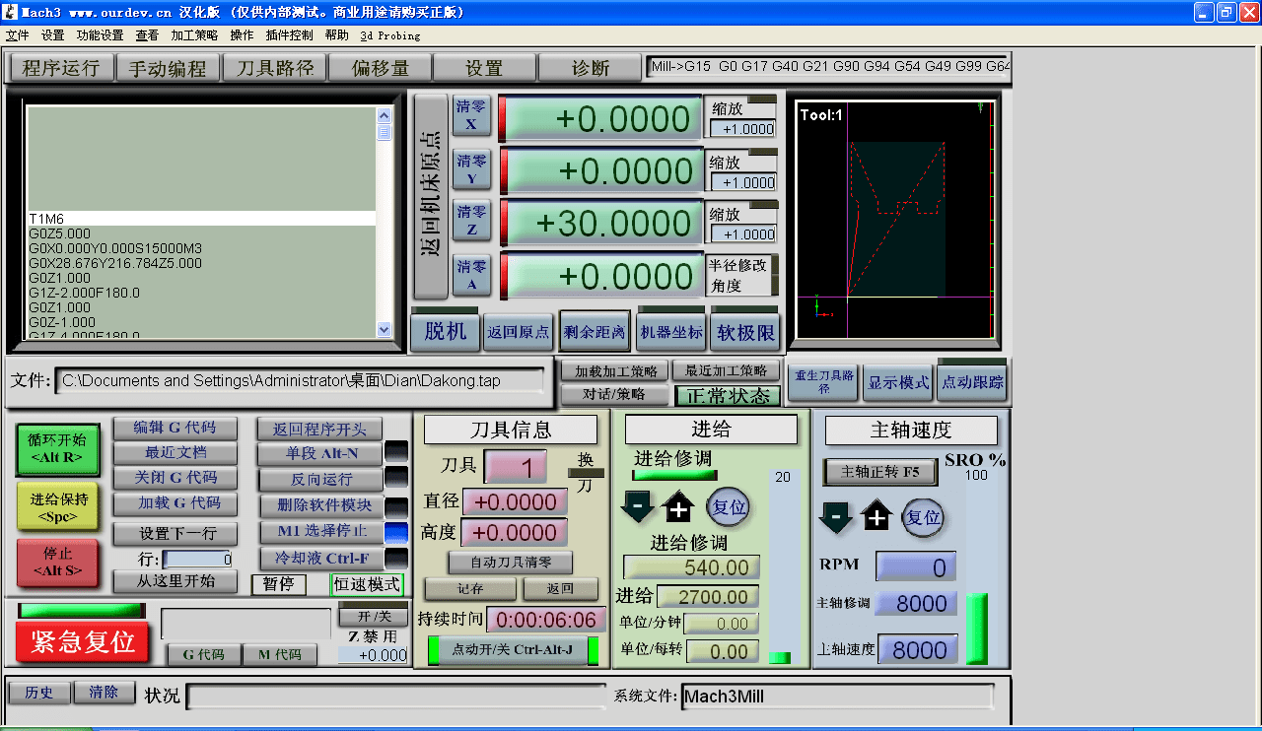Click 循环开始 Alt R button
This screenshot has width=1262, height=731.
point(57,449)
